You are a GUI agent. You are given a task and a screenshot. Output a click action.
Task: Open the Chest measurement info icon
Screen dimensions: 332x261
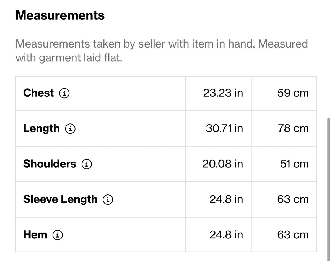click(x=64, y=93)
